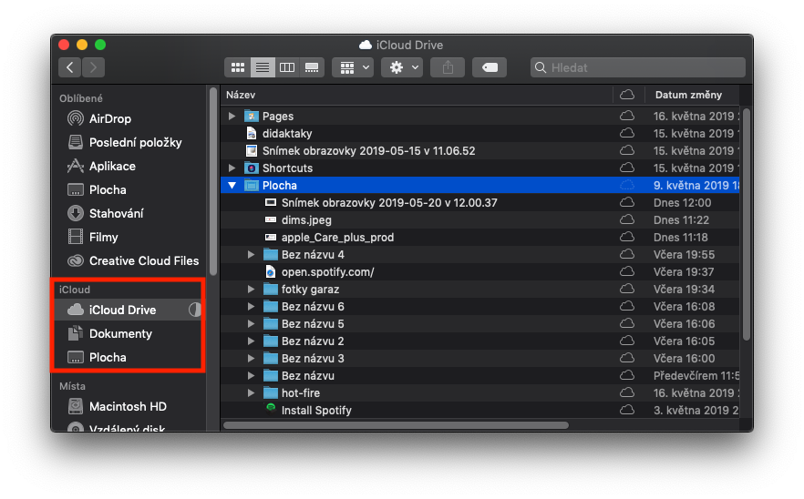The image size is (804, 499).
Task: Switch to gallery view
Action: point(312,67)
